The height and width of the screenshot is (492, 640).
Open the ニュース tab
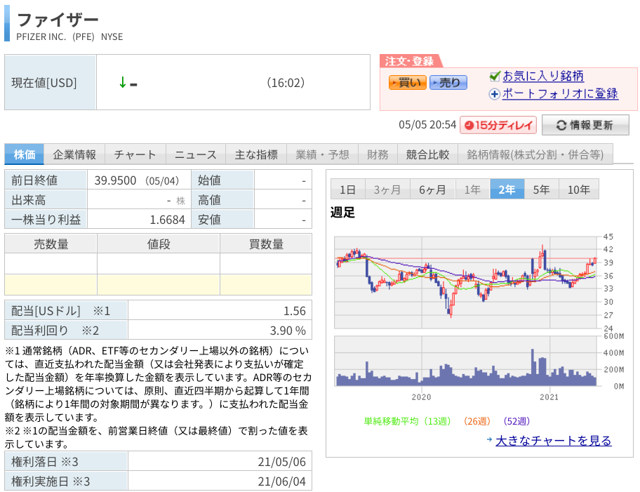[x=196, y=154]
